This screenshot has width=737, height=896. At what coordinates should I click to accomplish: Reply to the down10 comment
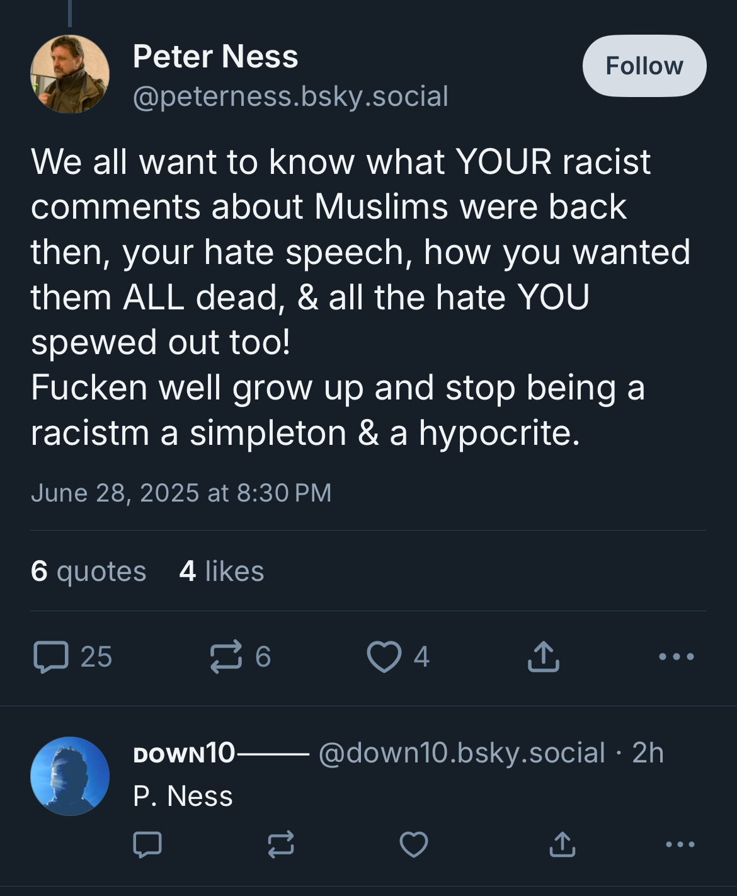[147, 844]
